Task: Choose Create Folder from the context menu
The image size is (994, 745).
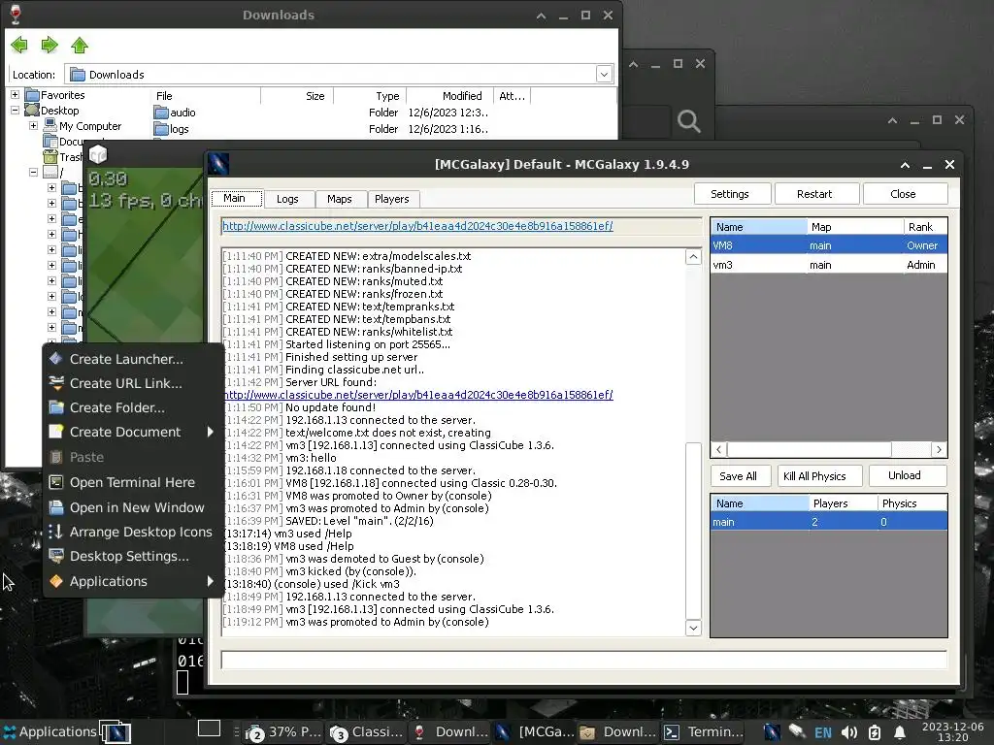Action: click(x=133, y=408)
